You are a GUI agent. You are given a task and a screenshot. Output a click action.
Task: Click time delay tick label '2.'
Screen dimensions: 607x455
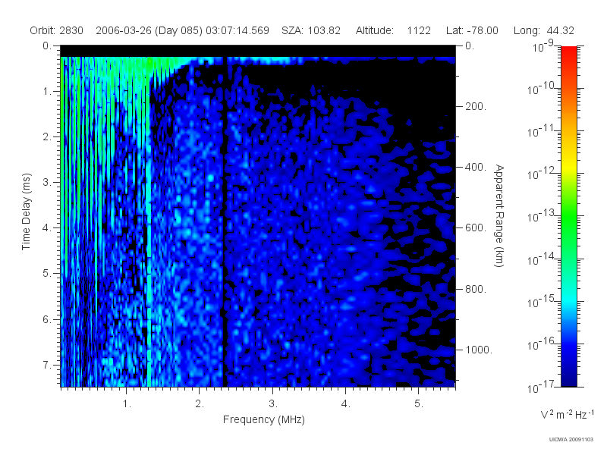tap(47, 137)
